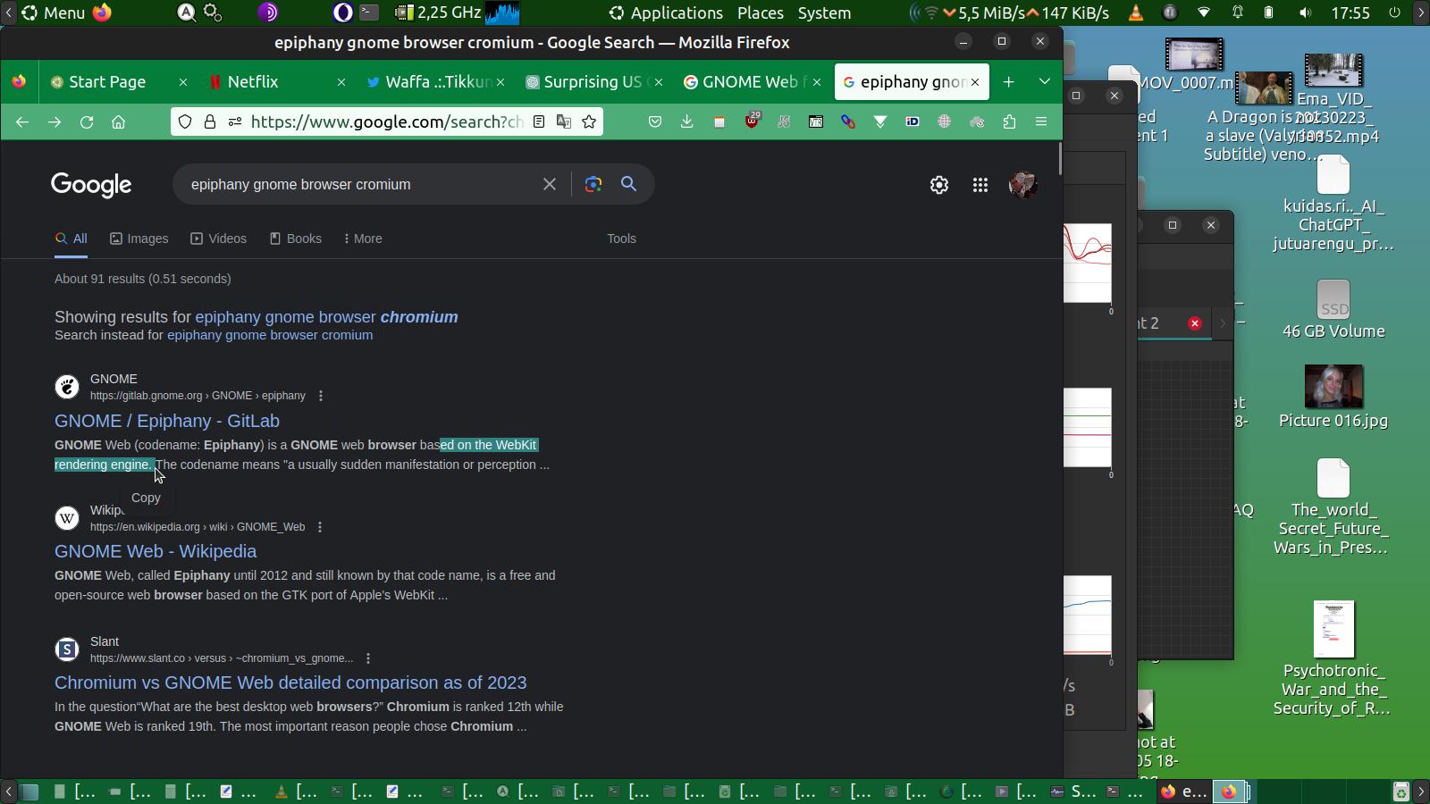Screen dimensions: 1430x804
Task: Open the 46 GB Volume desktop icon
Action: 1333,298
